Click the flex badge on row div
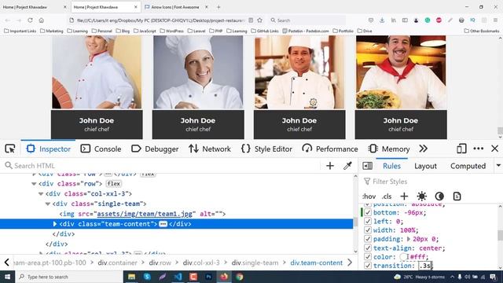This screenshot has height=283, width=503. [113, 184]
